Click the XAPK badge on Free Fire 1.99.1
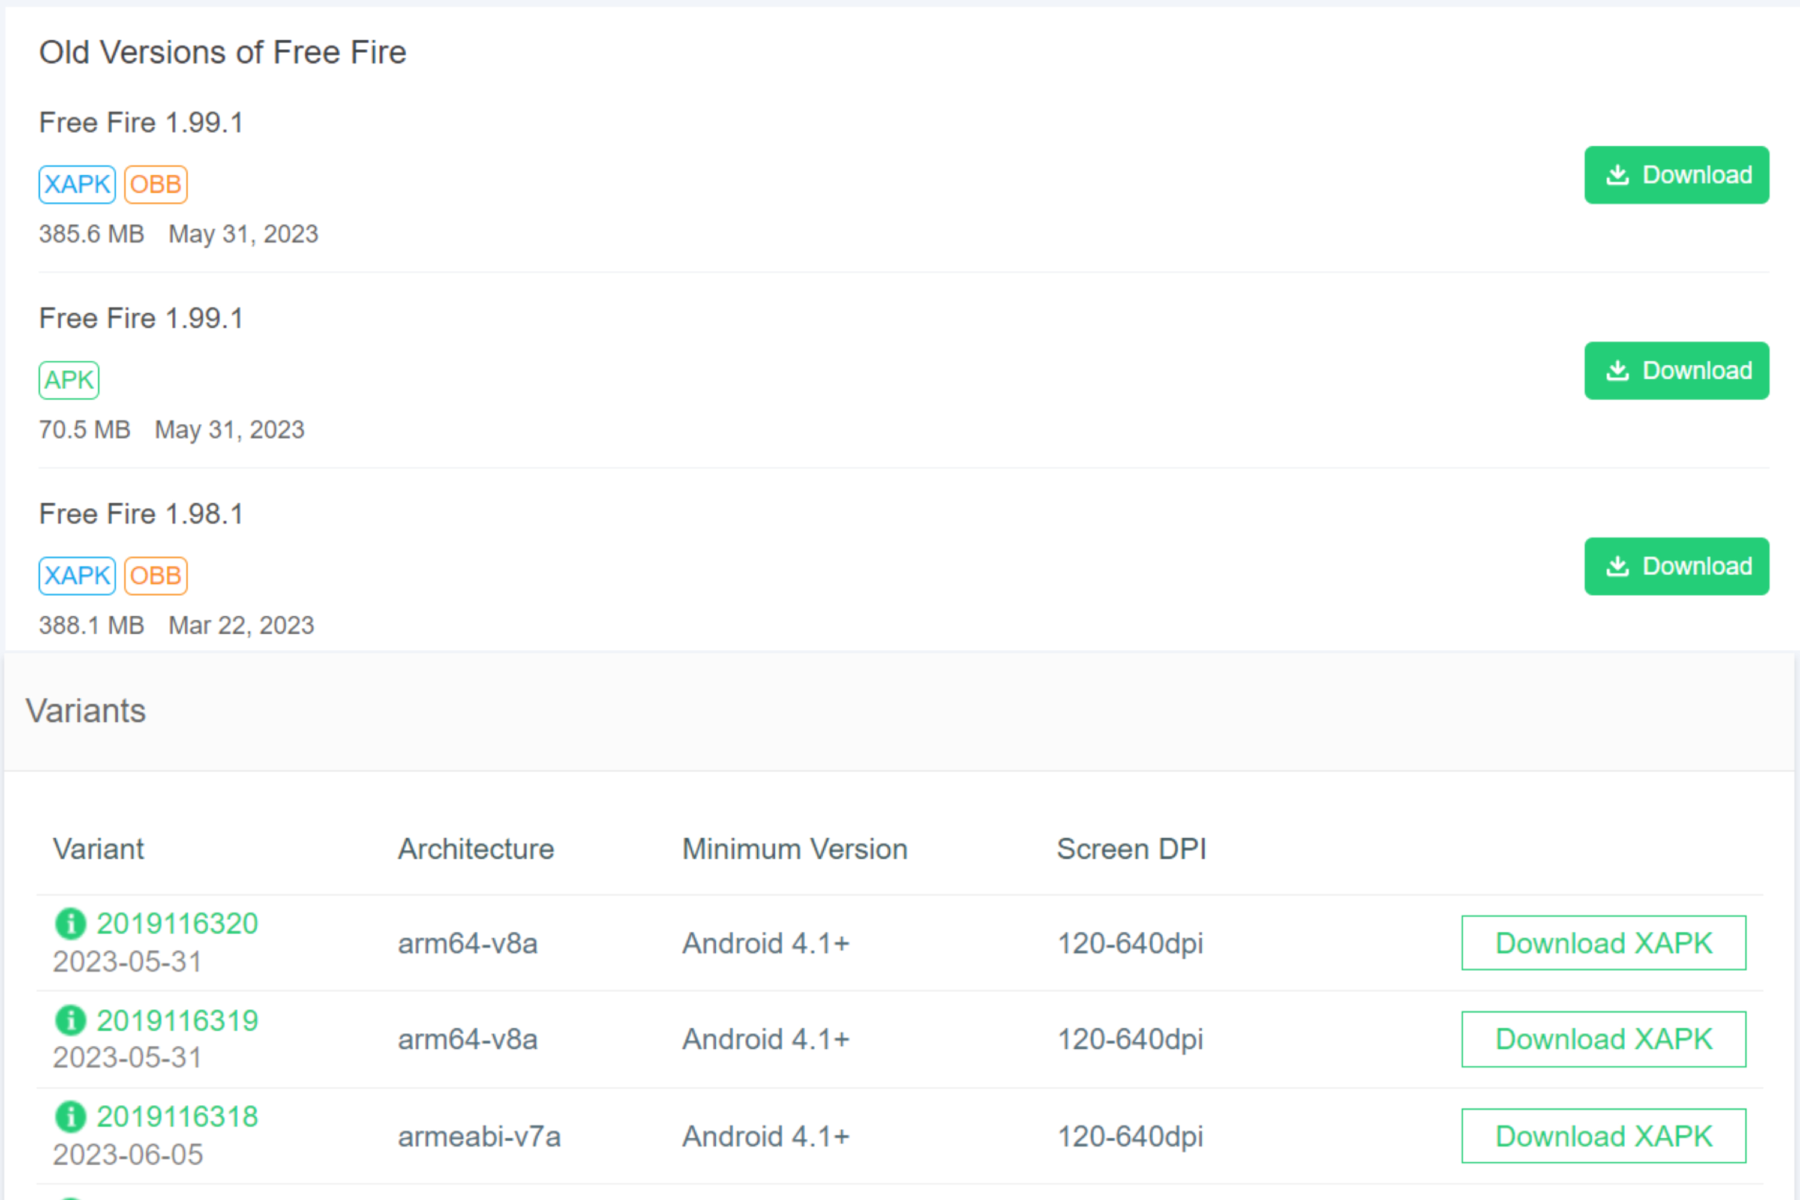This screenshot has height=1200, width=1800. (x=77, y=184)
